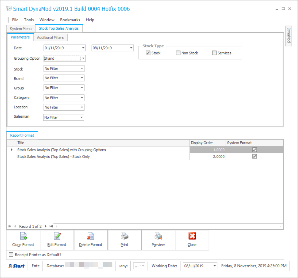Image resolution: width=298 pixels, height=278 pixels.
Task: Go to first record in navigator
Action: 10,226
